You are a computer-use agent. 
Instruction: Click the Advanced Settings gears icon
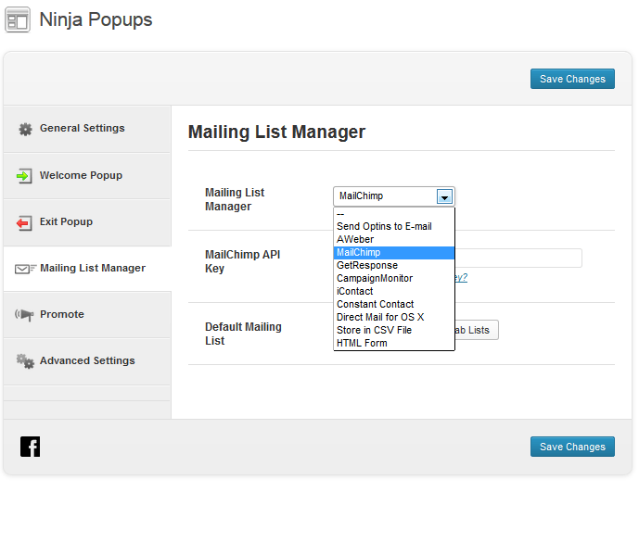[x=25, y=361]
